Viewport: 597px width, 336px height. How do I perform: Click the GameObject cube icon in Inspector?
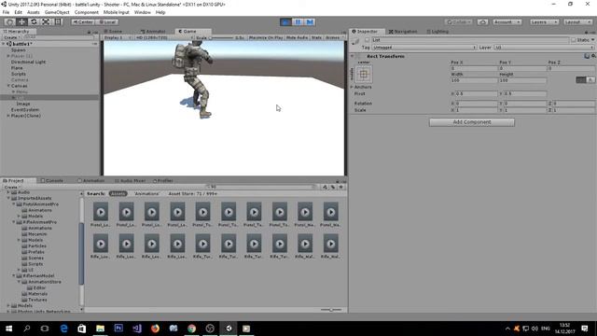(x=355, y=41)
